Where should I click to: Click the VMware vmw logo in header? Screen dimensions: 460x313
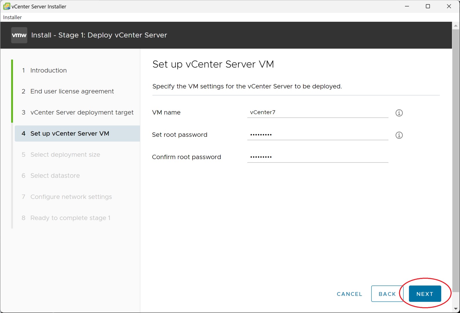(19, 35)
